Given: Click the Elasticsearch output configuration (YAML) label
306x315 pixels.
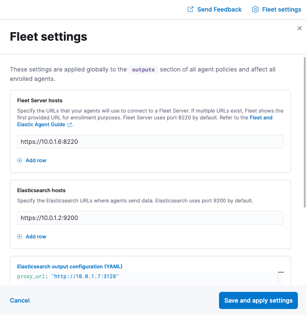Looking at the screenshot, I should point(70,267).
